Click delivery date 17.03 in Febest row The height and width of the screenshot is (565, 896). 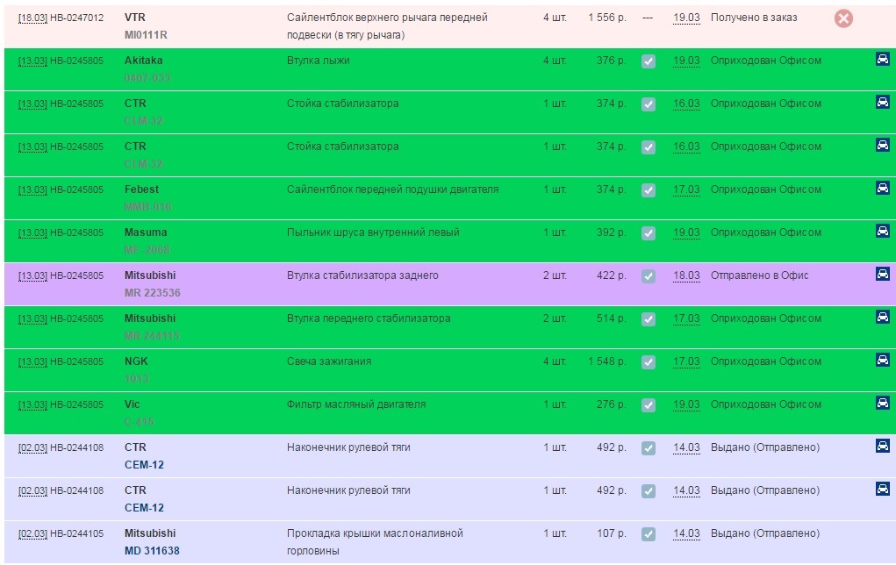pos(686,190)
